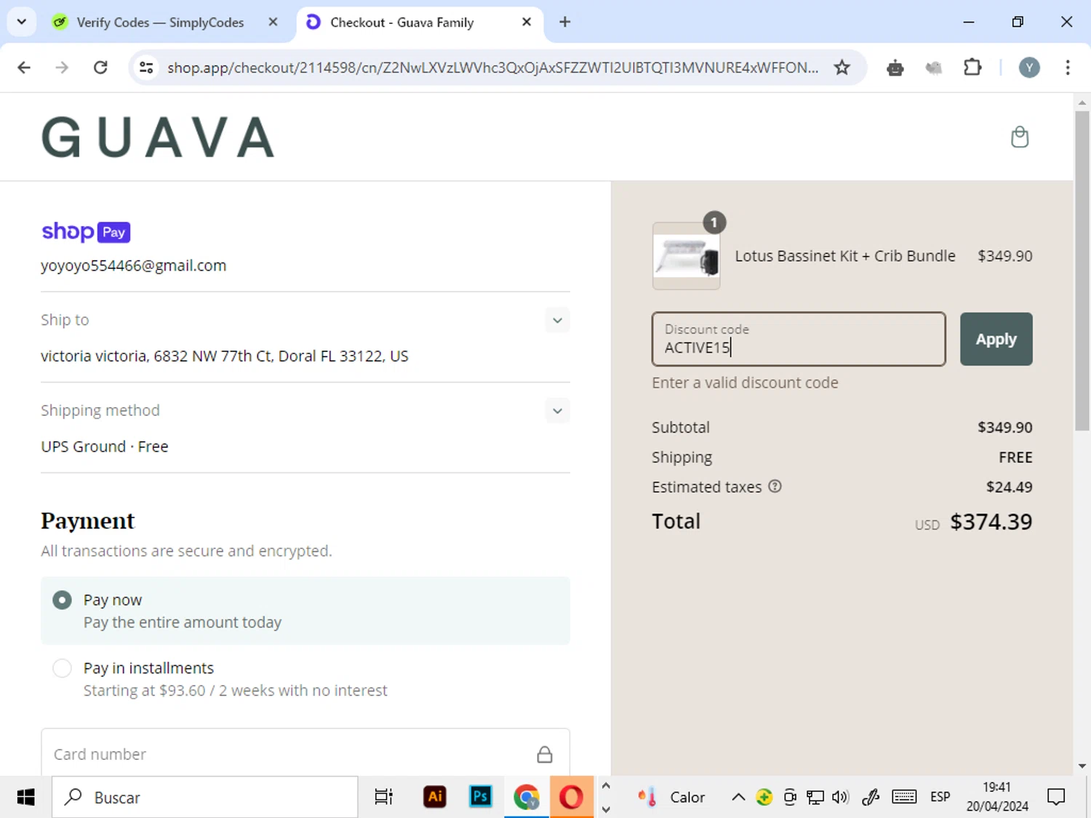Screen dimensions: 1091x818
Task: Switch to Chrome on the taskbar
Action: 527,797
